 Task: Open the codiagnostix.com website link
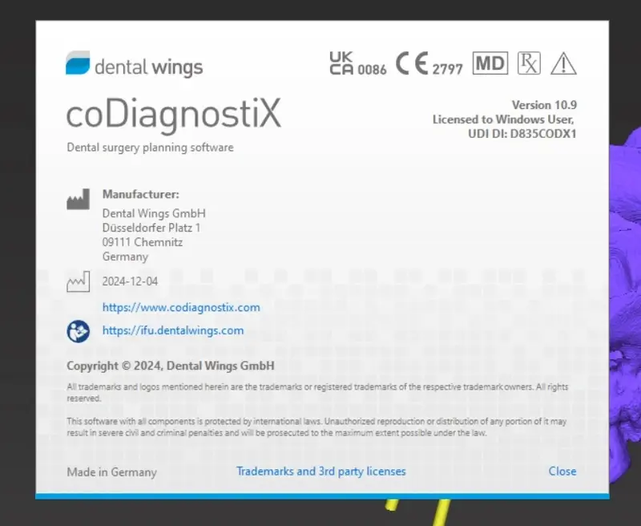(x=181, y=308)
